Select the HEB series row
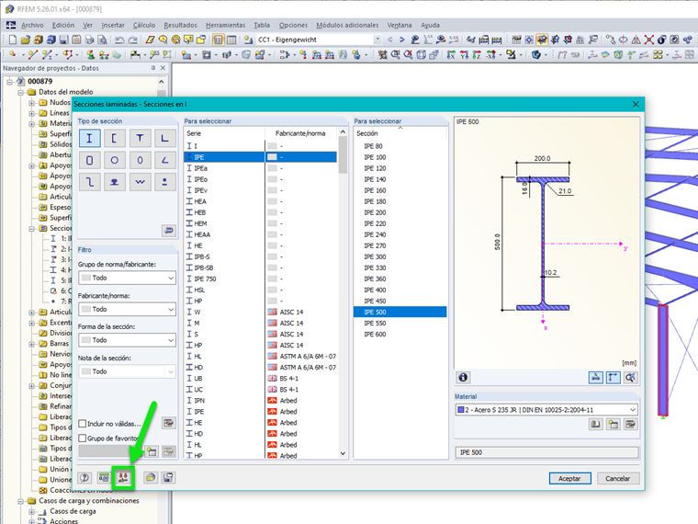Viewport: 698px width, 524px height. pos(261,212)
